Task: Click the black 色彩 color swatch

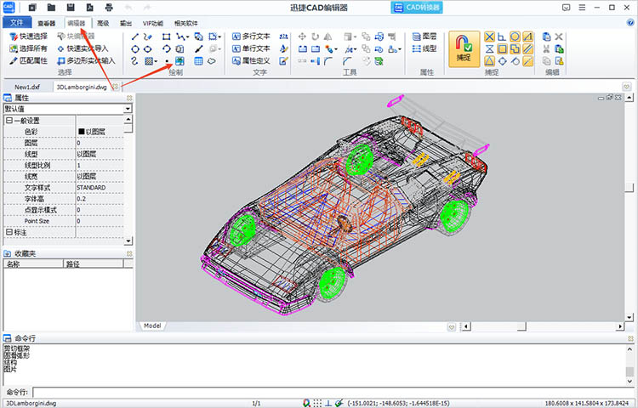Action: pyautogui.click(x=81, y=132)
